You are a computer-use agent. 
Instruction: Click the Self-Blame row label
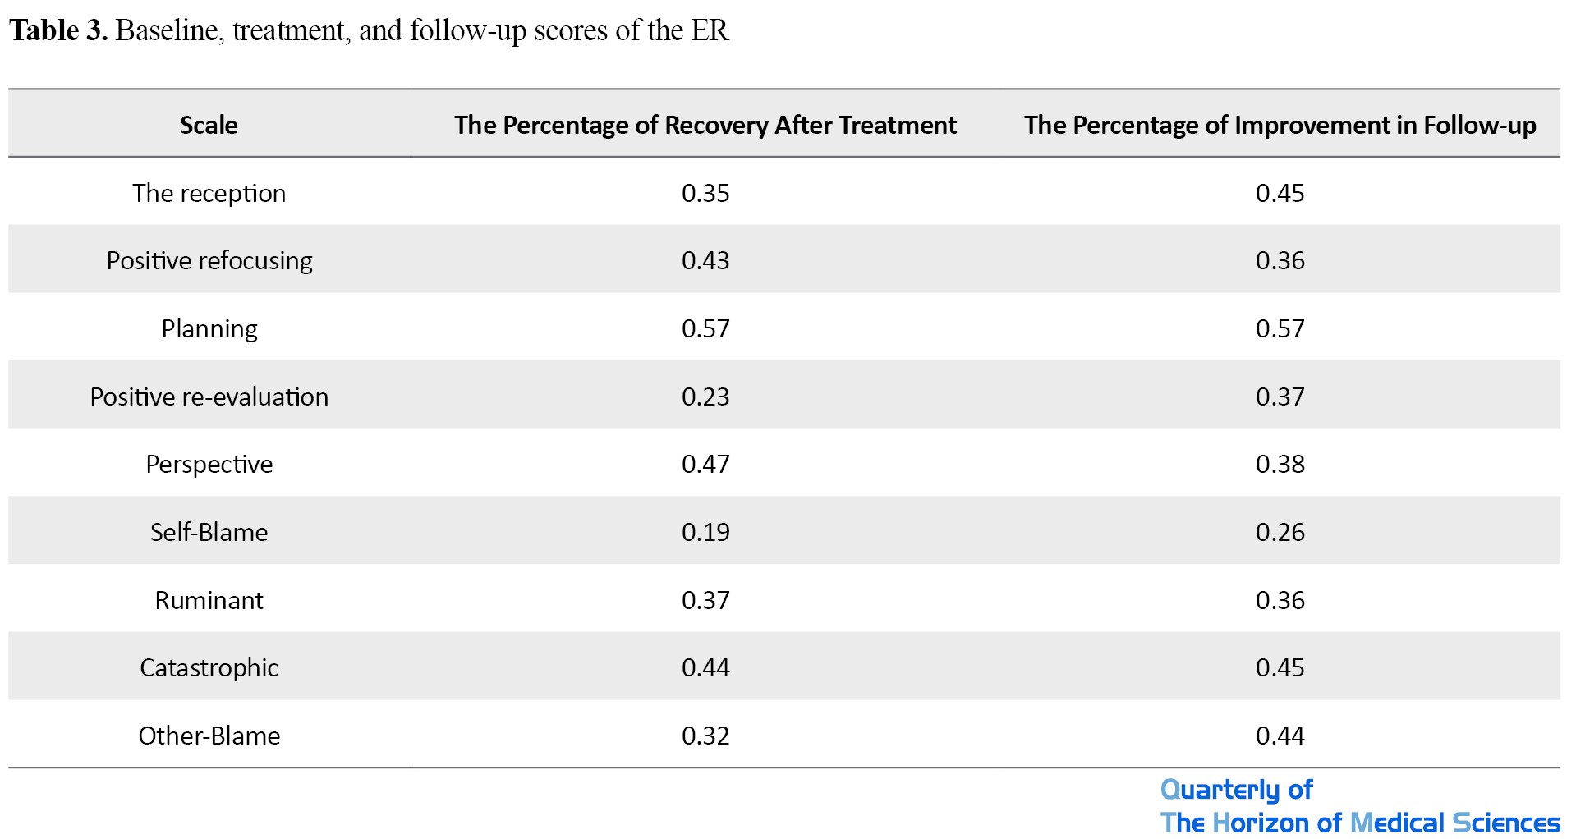point(209,532)
